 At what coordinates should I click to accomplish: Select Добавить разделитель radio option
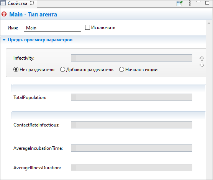(62, 70)
